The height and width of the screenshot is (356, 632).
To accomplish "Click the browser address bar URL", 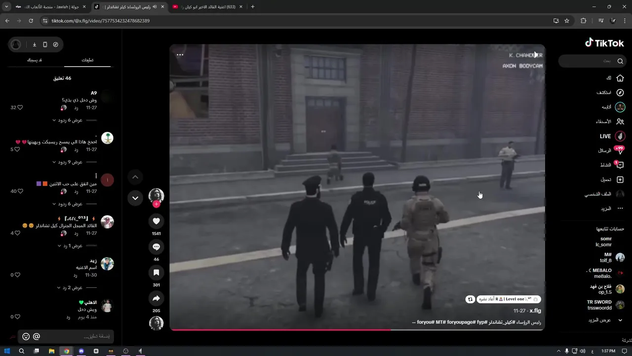I will coord(101,21).
